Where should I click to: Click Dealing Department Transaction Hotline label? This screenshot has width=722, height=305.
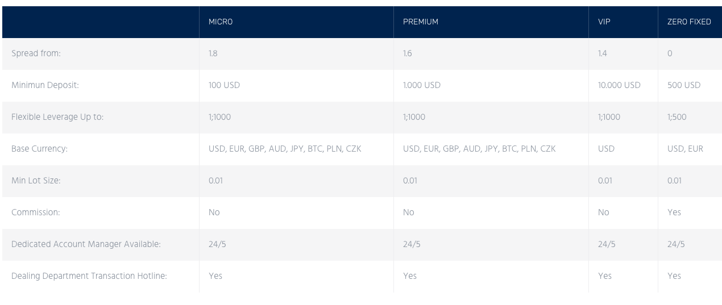89,277
